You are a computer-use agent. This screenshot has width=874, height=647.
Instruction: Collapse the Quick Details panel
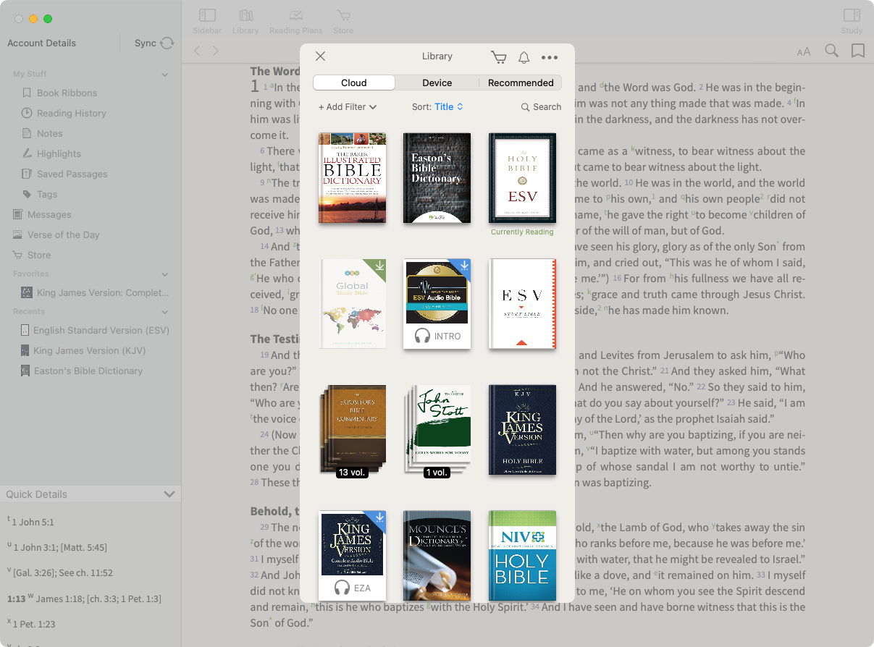(x=169, y=494)
